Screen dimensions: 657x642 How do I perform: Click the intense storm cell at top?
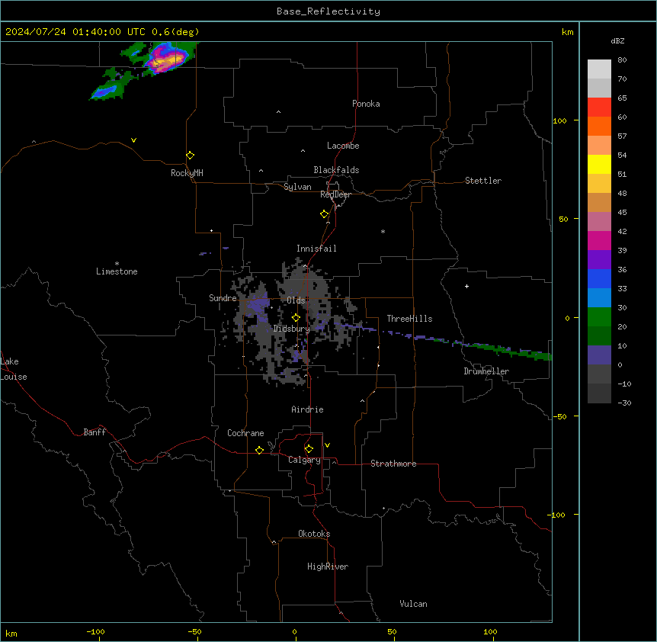coord(168,60)
